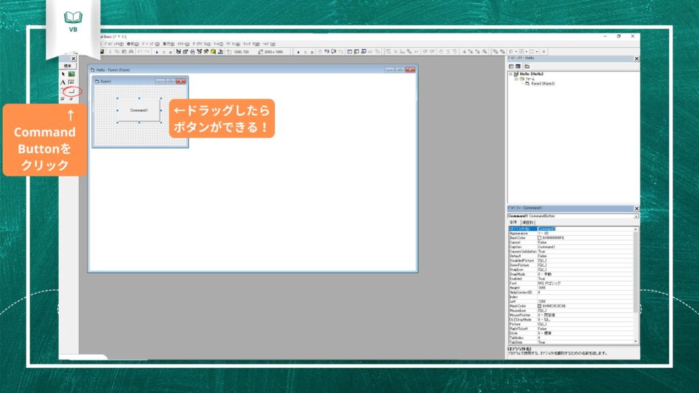Click View Code icon in Project Explorer
The height and width of the screenshot is (393, 699).
tap(511, 66)
